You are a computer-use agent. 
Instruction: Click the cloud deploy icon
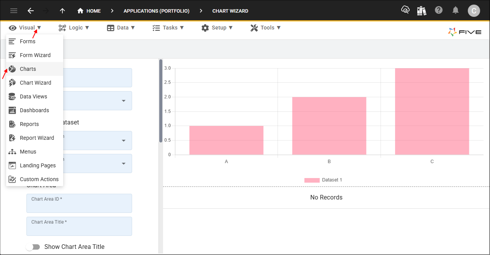[x=405, y=10]
